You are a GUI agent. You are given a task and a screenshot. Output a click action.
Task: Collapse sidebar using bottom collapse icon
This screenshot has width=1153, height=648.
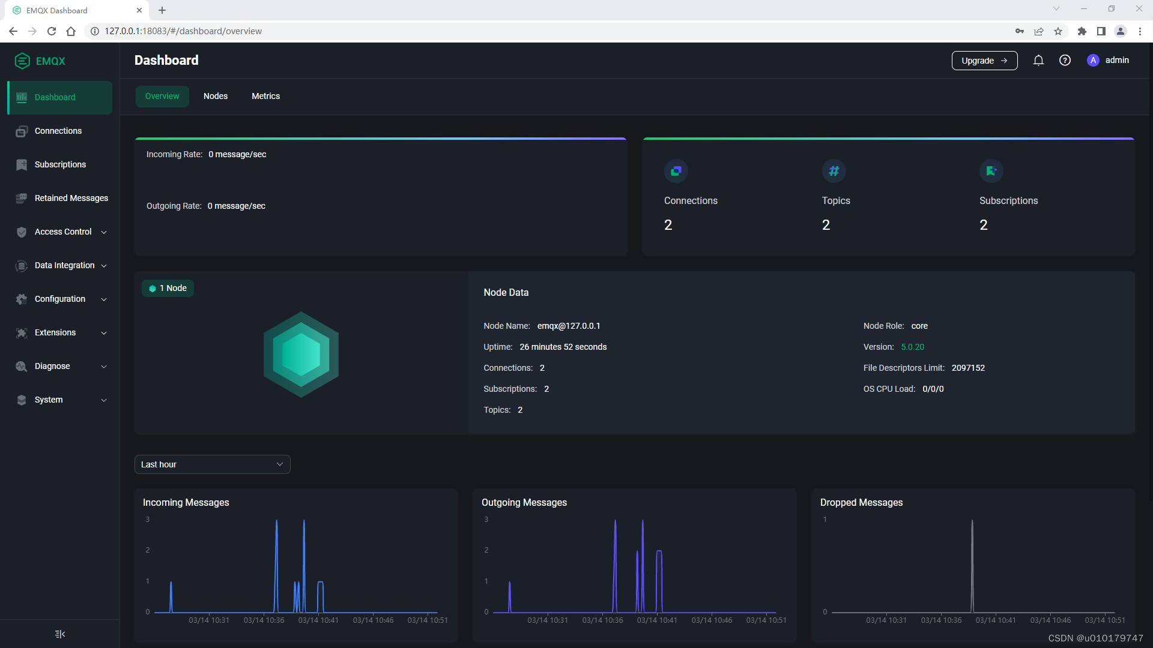pos(60,634)
